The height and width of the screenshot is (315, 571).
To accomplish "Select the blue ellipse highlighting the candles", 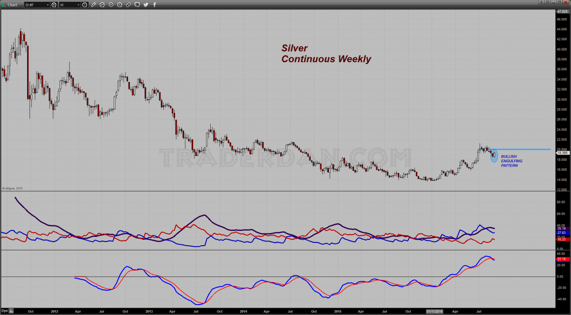I will point(494,155).
